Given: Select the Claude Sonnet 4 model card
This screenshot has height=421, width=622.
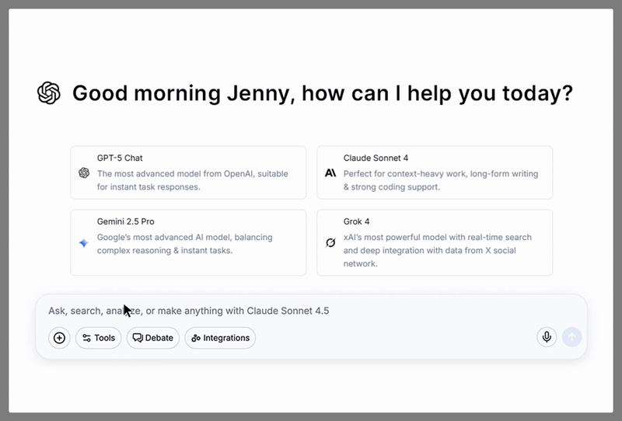Looking at the screenshot, I should (x=435, y=172).
